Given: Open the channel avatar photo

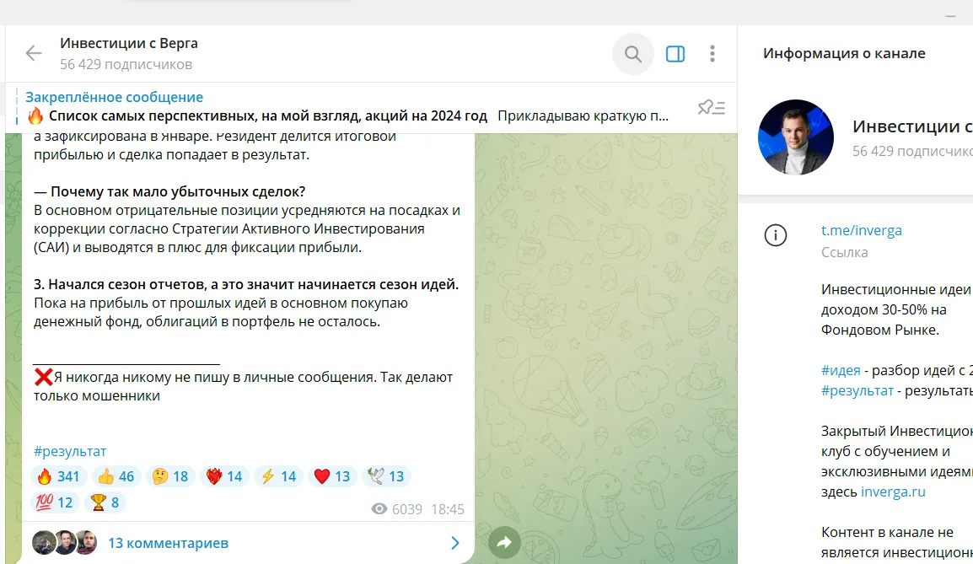Looking at the screenshot, I should [x=796, y=137].
